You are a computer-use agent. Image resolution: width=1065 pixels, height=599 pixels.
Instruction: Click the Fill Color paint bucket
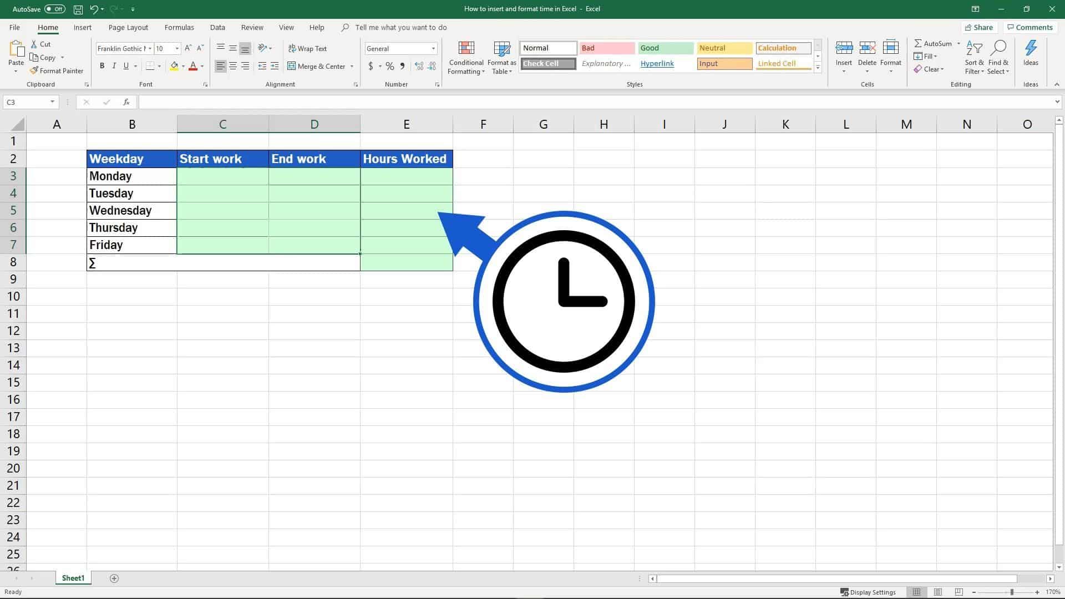pyautogui.click(x=174, y=66)
